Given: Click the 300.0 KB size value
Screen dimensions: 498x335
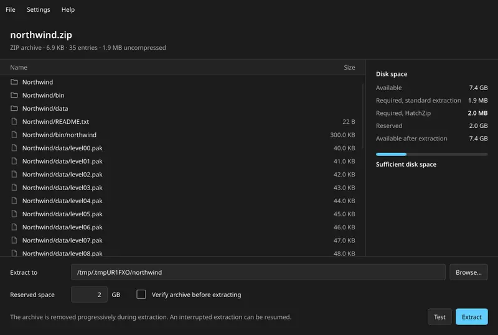Looking at the screenshot, I should pos(342,135).
